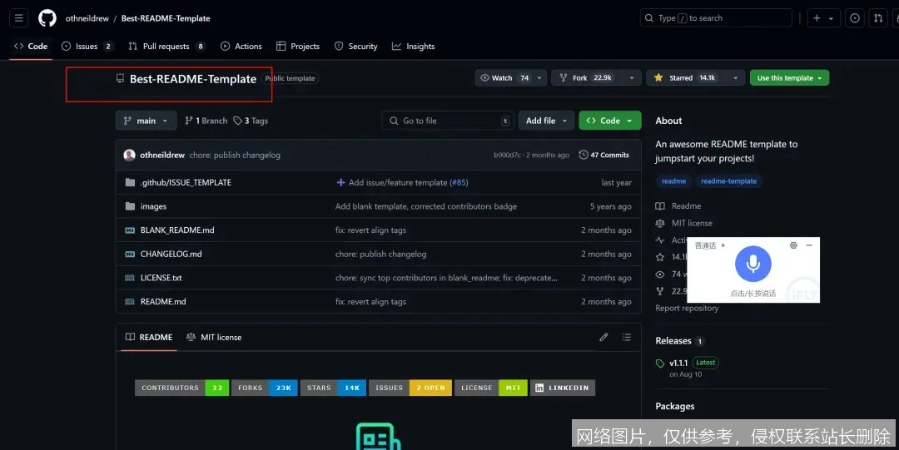Toggle the Starred button
The height and width of the screenshot is (450, 899).
686,78
